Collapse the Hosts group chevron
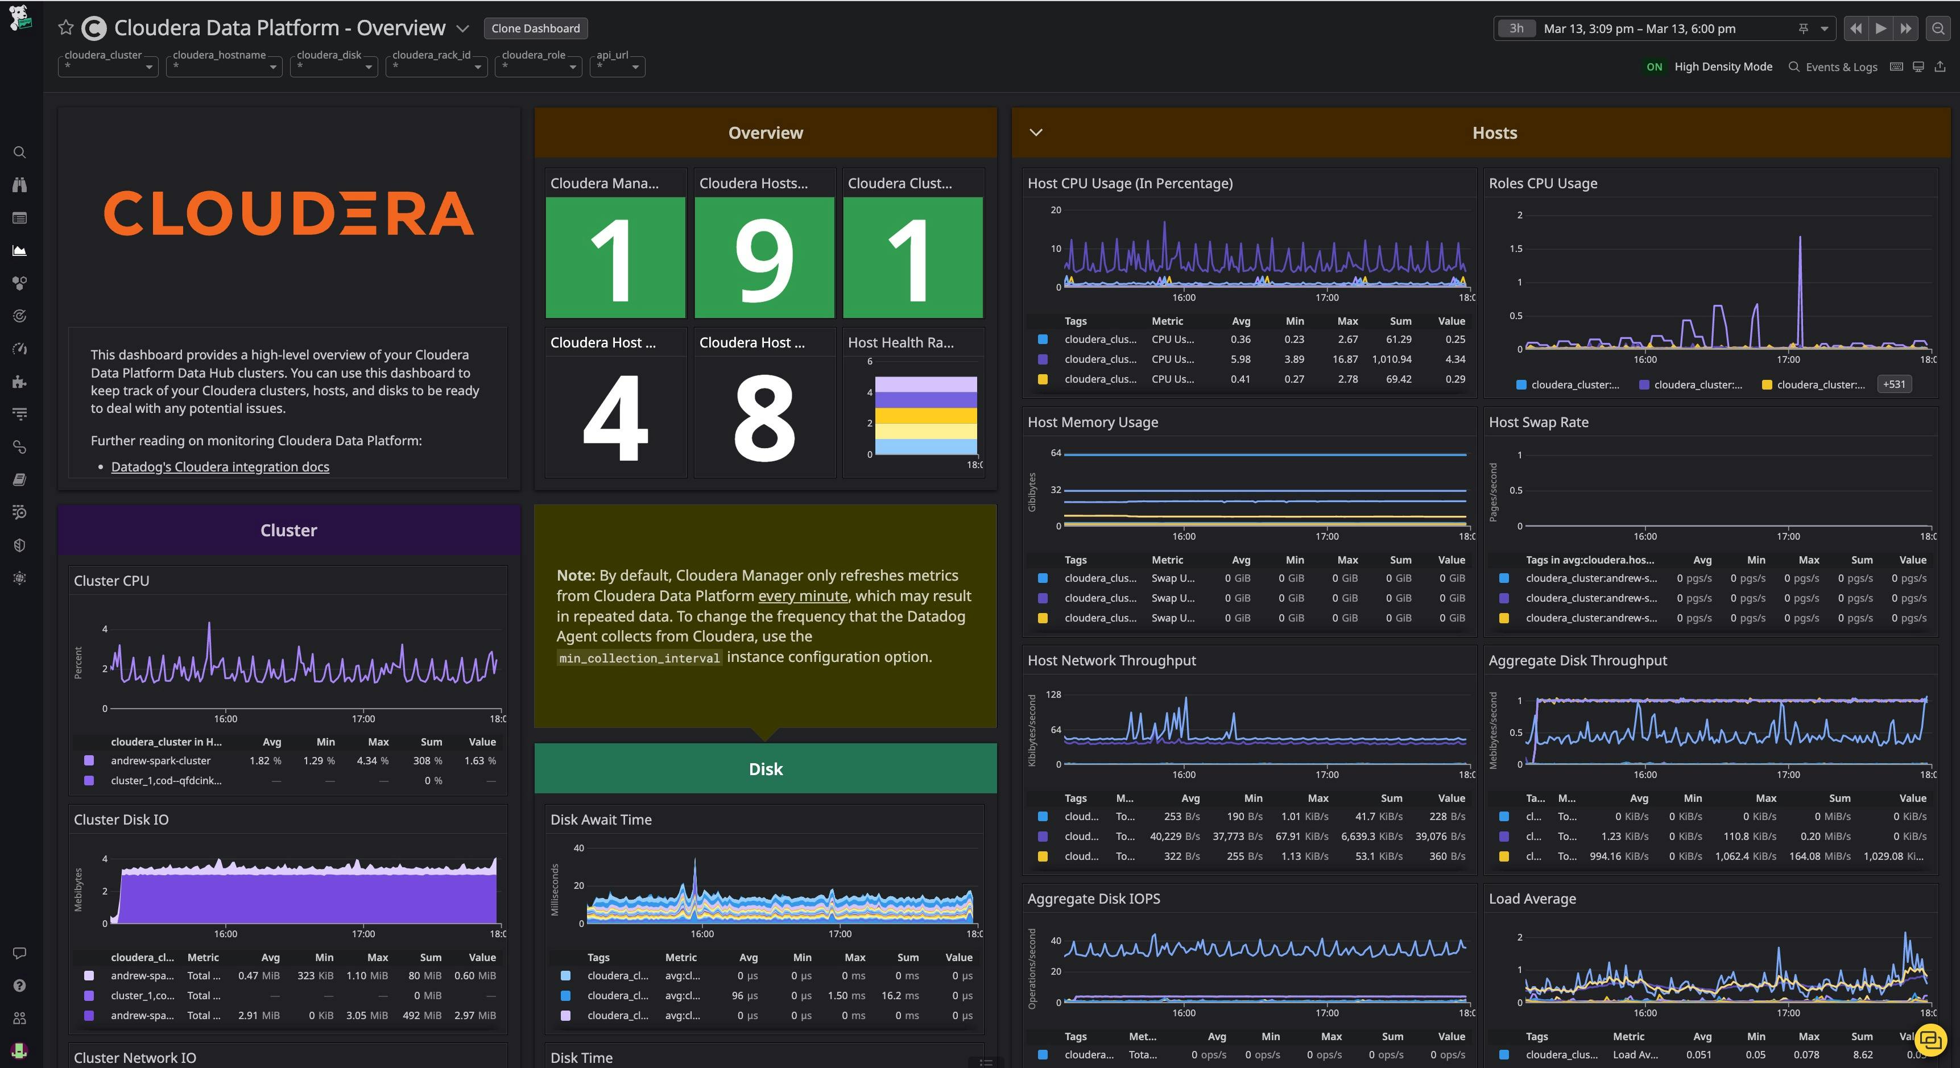The image size is (1960, 1068). 1036,133
